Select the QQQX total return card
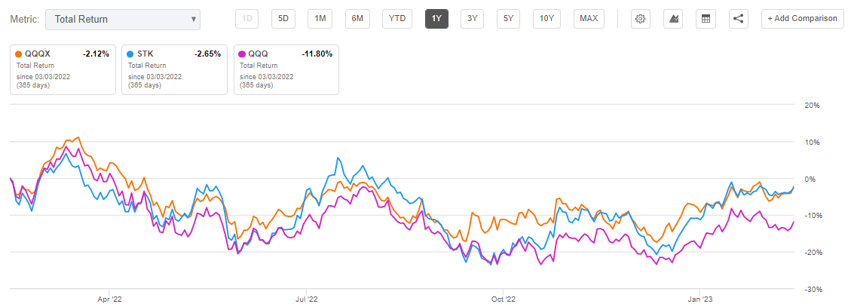 coord(63,70)
